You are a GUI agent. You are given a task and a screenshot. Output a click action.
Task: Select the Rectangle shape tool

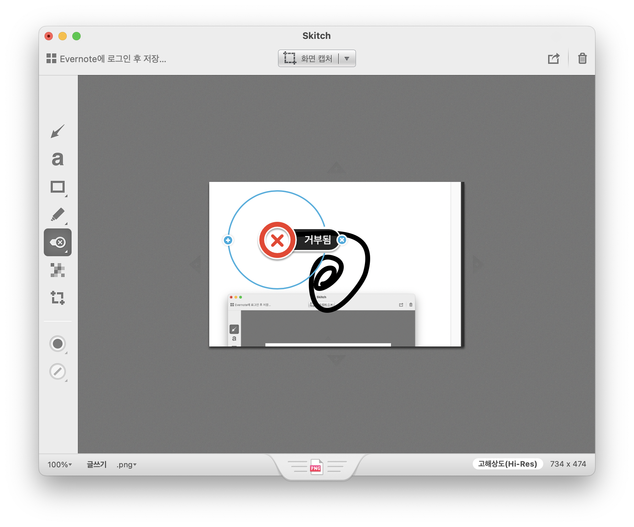[x=58, y=187]
